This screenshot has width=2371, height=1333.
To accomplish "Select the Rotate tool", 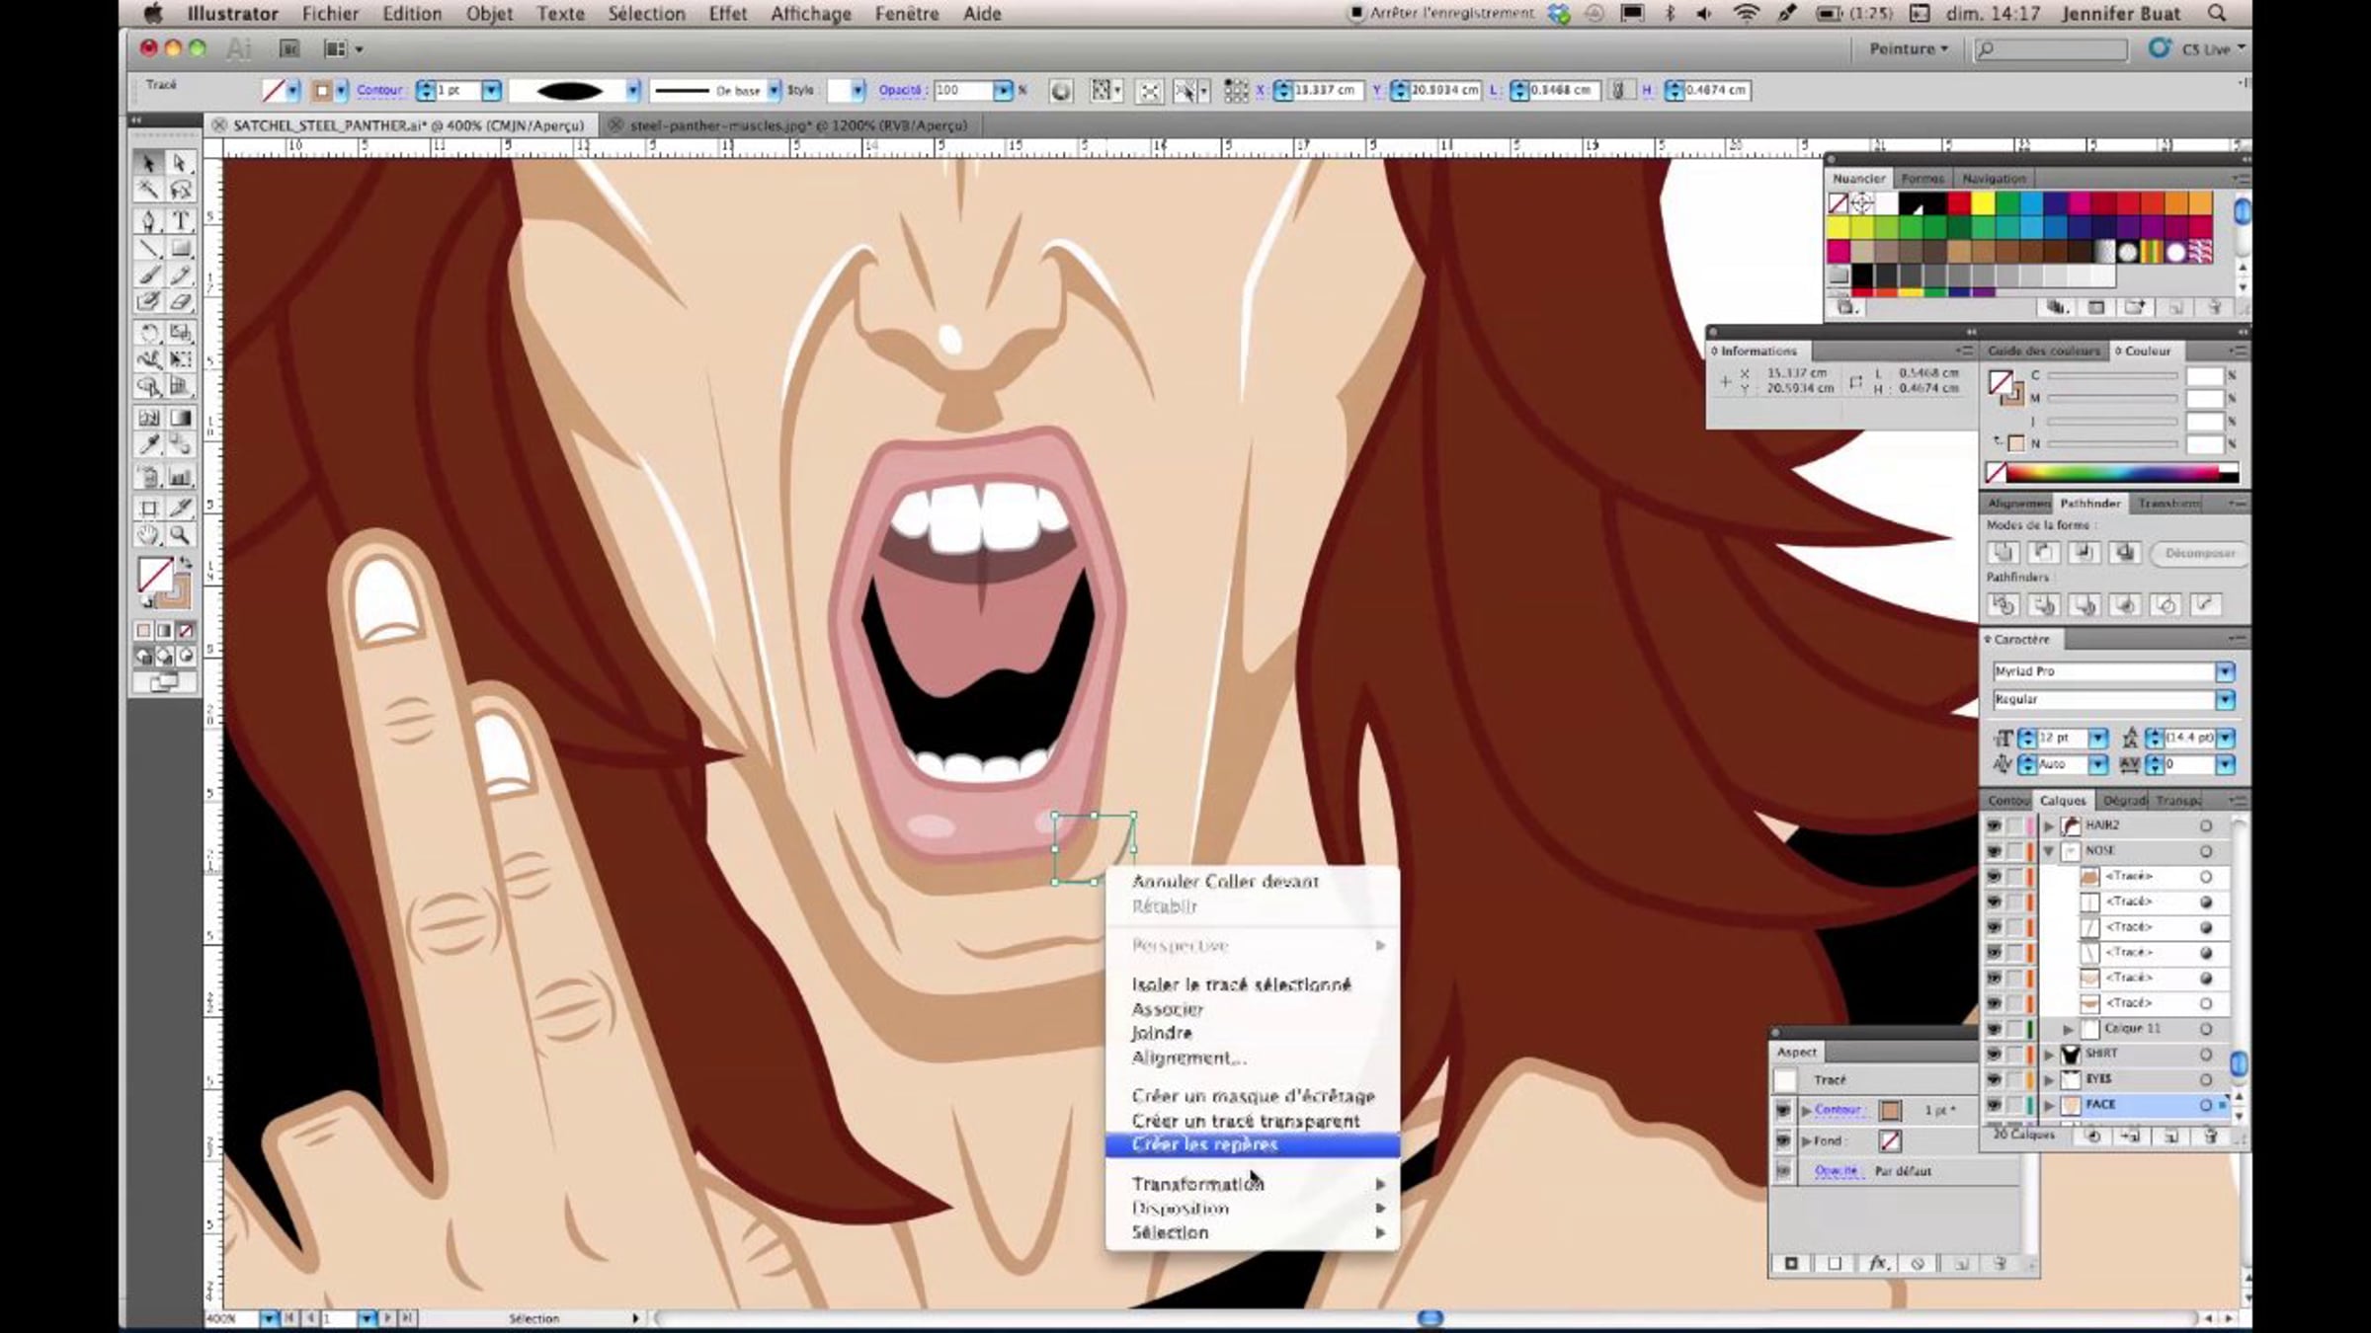I will click(148, 333).
